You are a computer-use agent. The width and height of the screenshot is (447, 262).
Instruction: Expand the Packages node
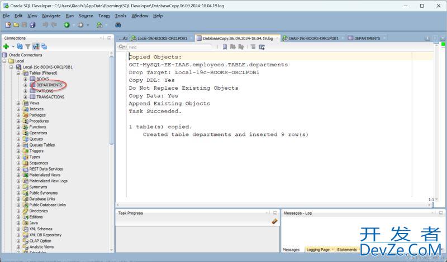[18, 115]
